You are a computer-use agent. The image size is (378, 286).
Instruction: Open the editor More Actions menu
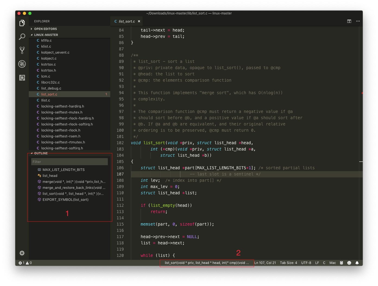pyautogui.click(x=358, y=21)
